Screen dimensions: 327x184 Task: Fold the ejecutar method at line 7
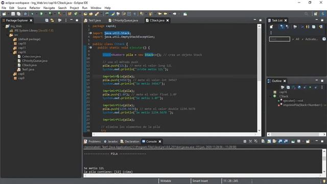tap(90, 48)
